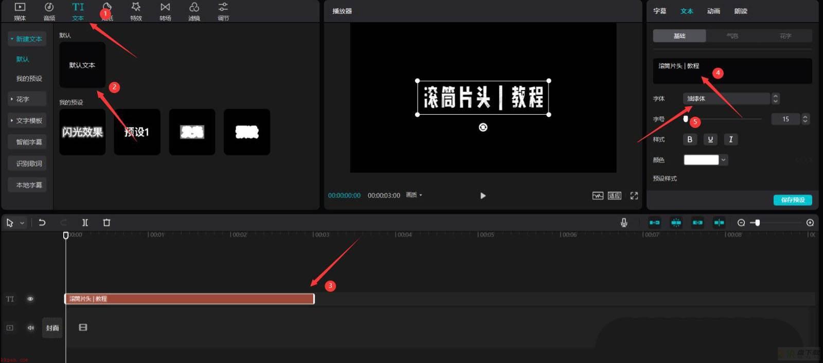This screenshot has height=363, width=823.
Task: Select 我的预设 in the sidebar
Action: click(x=29, y=79)
